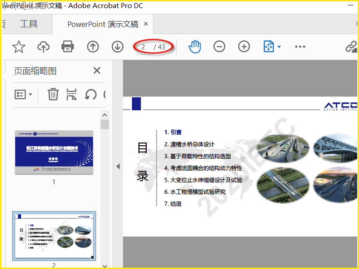This screenshot has width=359, height=269.
Task: Click the fit page icon
Action: (268, 47)
